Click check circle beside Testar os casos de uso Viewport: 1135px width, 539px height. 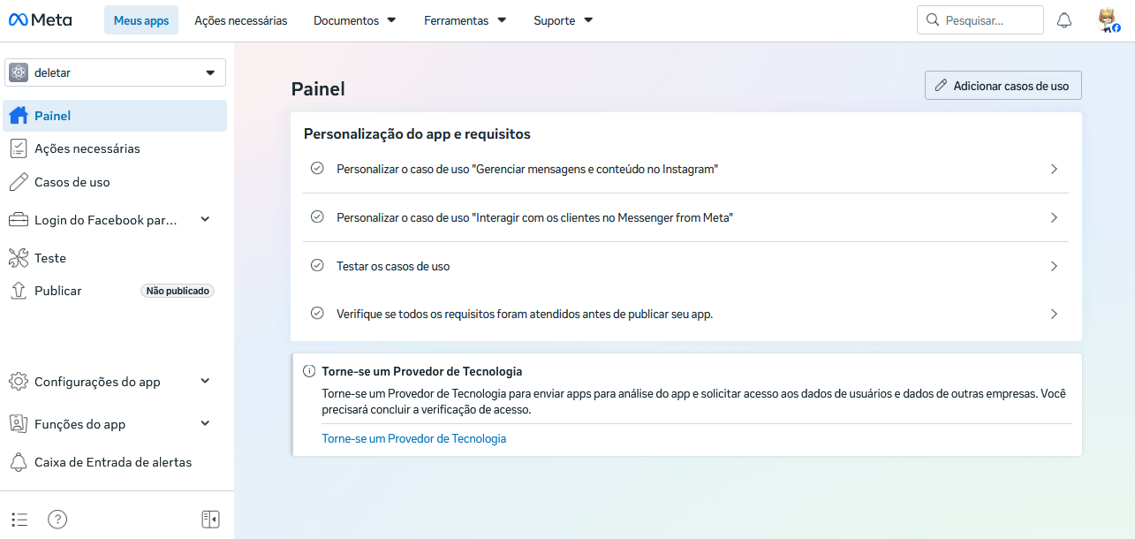[317, 265]
